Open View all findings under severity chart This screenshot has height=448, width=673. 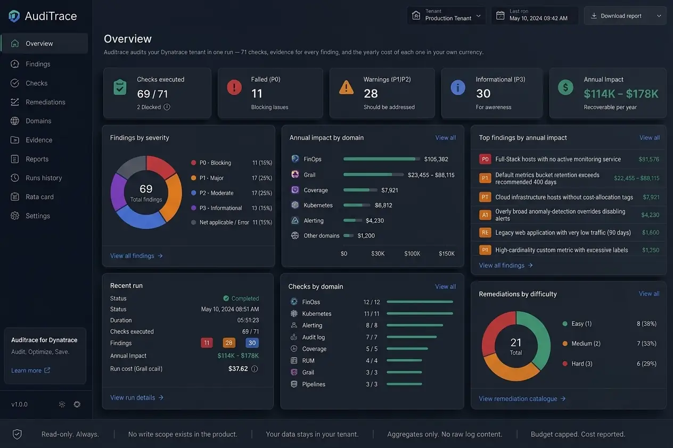click(x=136, y=256)
